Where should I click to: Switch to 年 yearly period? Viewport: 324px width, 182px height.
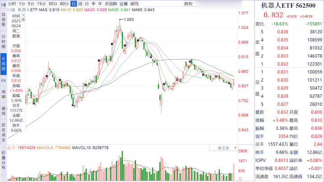100,4
